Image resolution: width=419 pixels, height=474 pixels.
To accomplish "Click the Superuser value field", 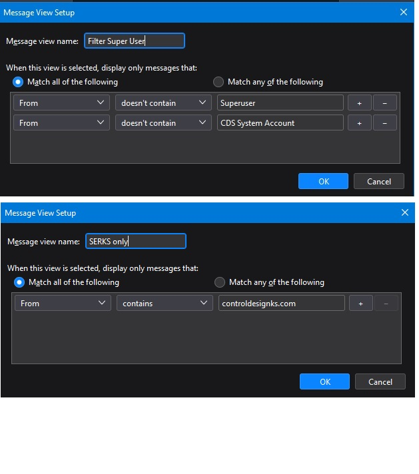I will tap(280, 103).
